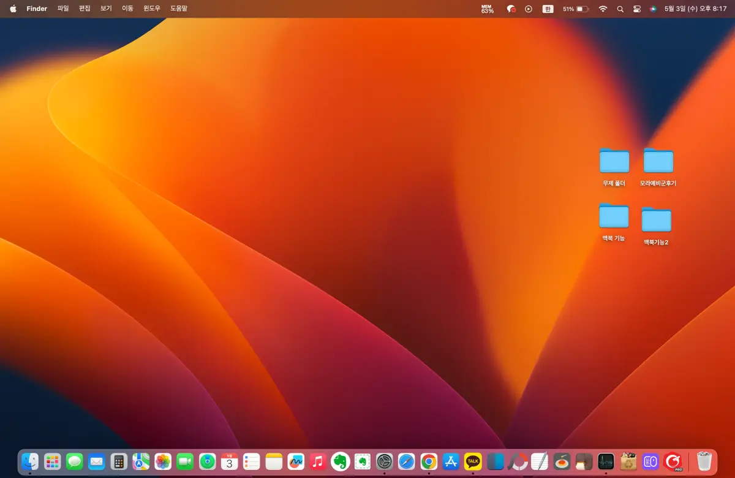Image resolution: width=735 pixels, height=478 pixels.
Task: Open the red PRO app icon
Action: (673, 461)
